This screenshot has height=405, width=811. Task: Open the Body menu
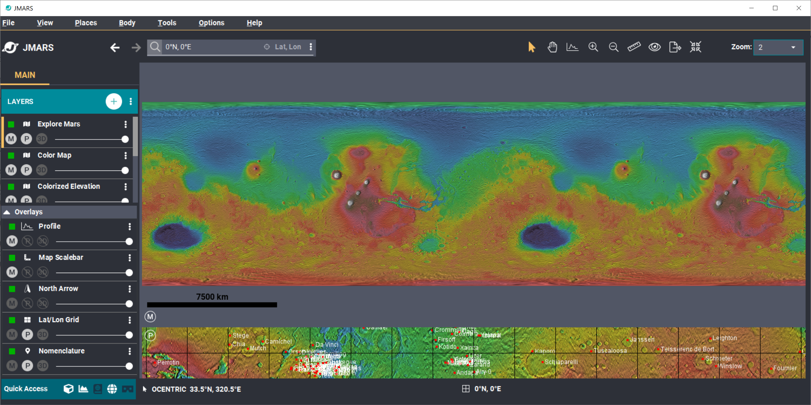pos(127,23)
